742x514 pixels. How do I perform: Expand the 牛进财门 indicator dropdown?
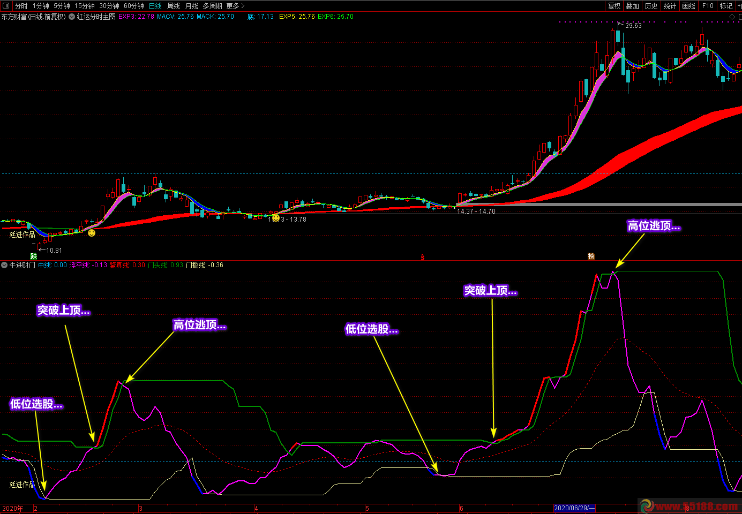pyautogui.click(x=4, y=265)
